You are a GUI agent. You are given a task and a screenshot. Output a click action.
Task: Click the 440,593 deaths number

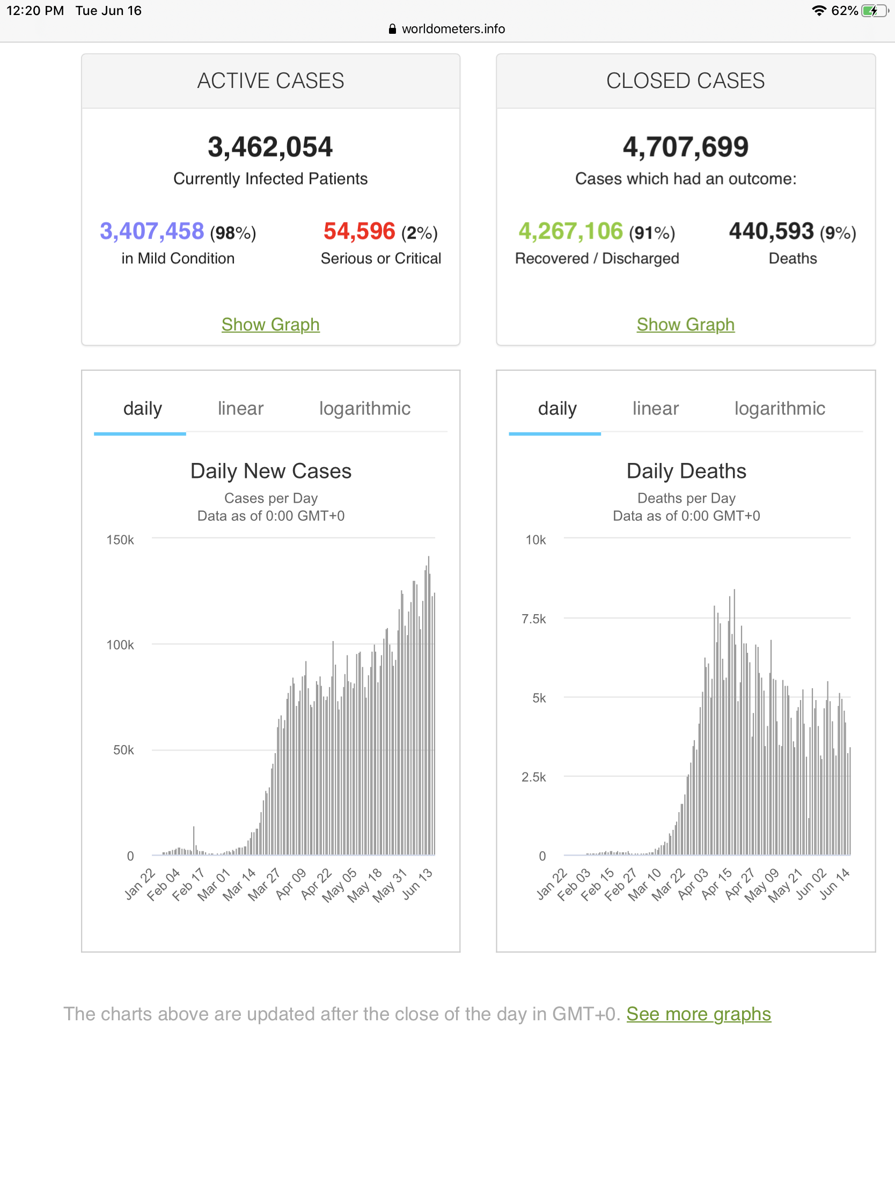[x=772, y=231]
